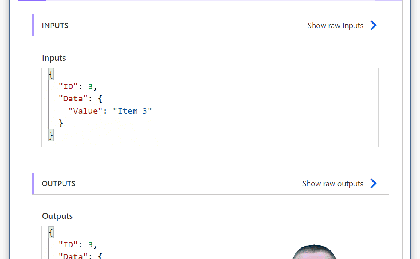420x259 pixels.
Task: Click the opening brace of Inputs JSON
Action: 51,74
